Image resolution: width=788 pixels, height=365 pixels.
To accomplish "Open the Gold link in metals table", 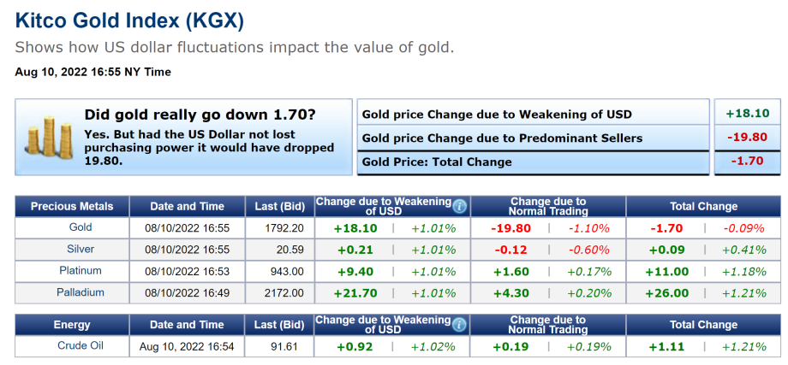I will point(81,227).
